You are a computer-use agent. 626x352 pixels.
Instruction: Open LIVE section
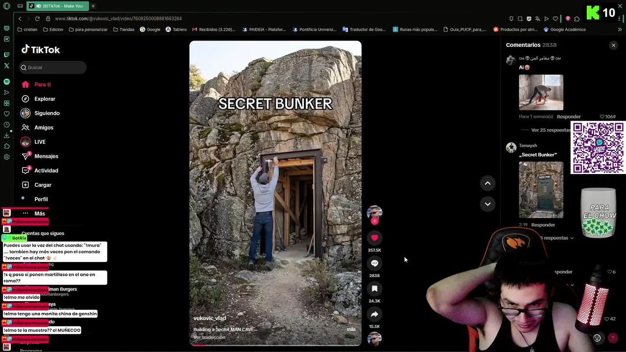pos(33,142)
